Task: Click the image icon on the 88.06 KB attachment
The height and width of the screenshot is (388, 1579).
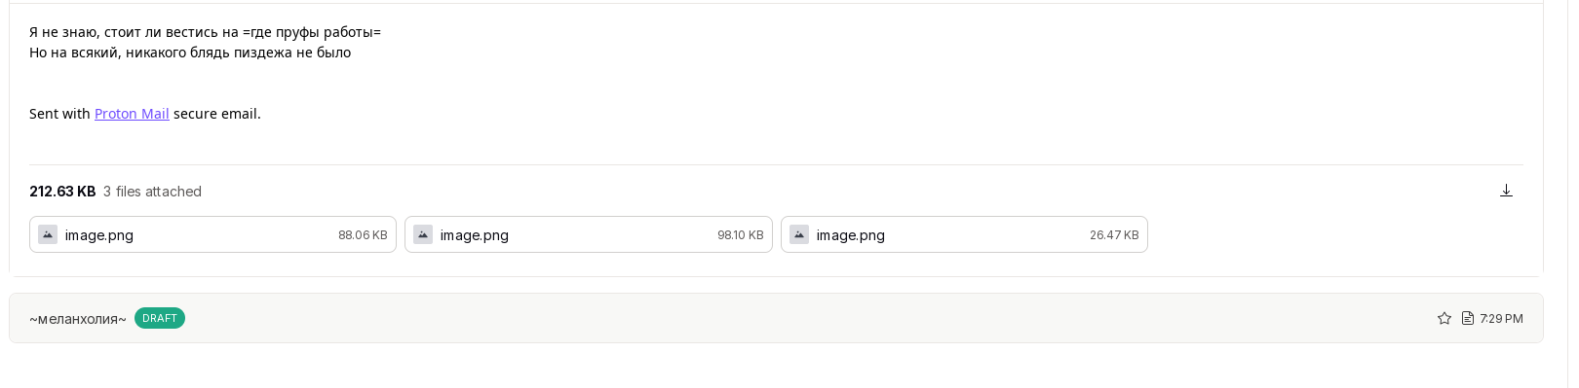Action: 48,234
